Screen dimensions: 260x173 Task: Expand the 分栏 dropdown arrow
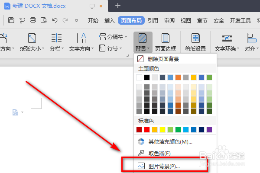pyautogui.click(x=63, y=48)
